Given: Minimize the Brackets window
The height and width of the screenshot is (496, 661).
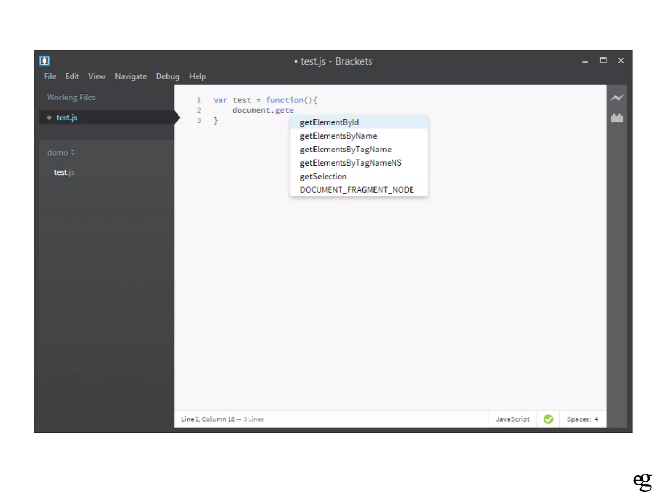Looking at the screenshot, I should click(x=585, y=61).
